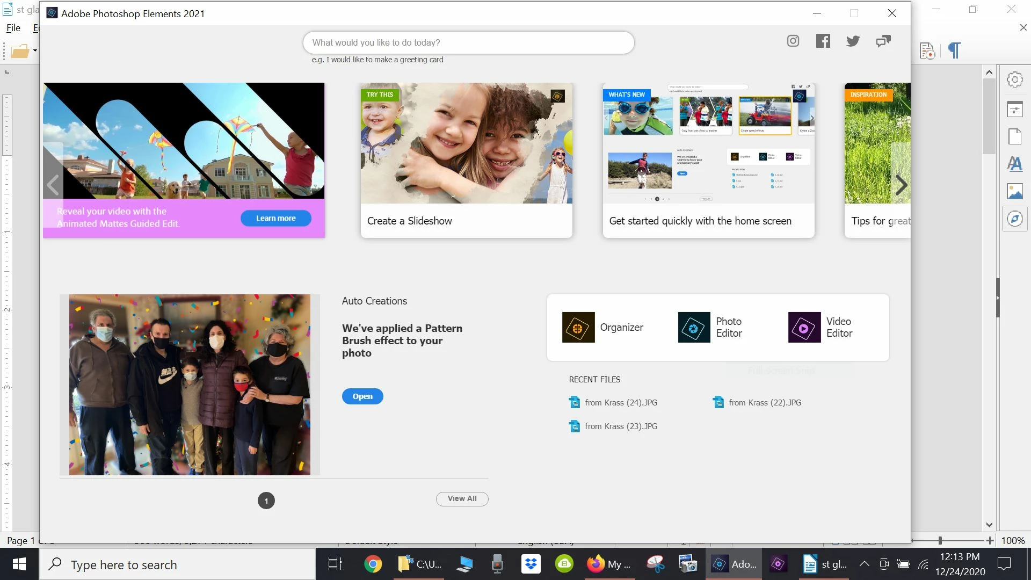Open the Organizer app icon
Viewport: 1031px width, 580px height.
click(578, 327)
